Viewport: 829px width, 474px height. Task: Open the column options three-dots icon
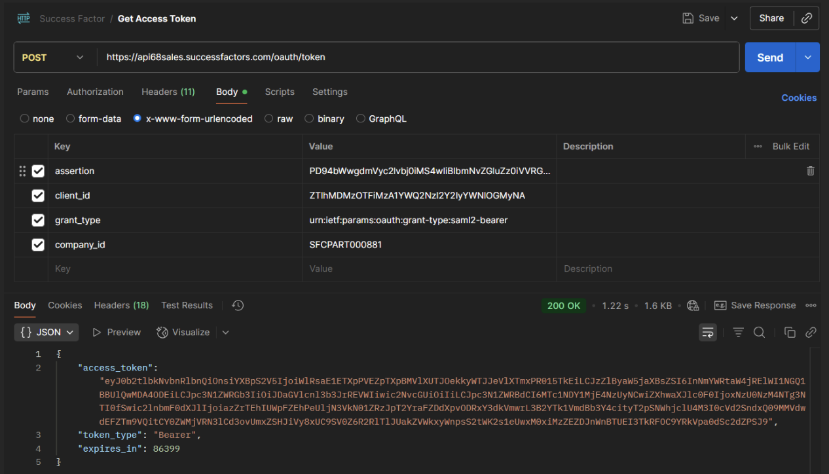point(758,147)
